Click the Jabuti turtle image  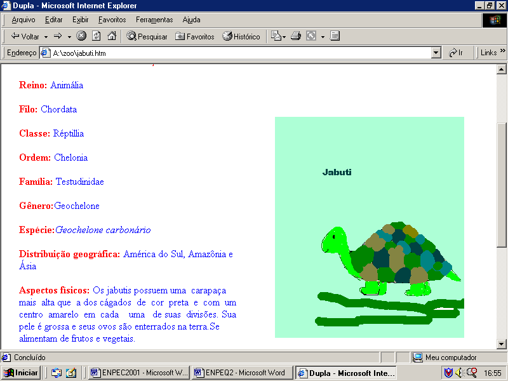click(x=370, y=227)
